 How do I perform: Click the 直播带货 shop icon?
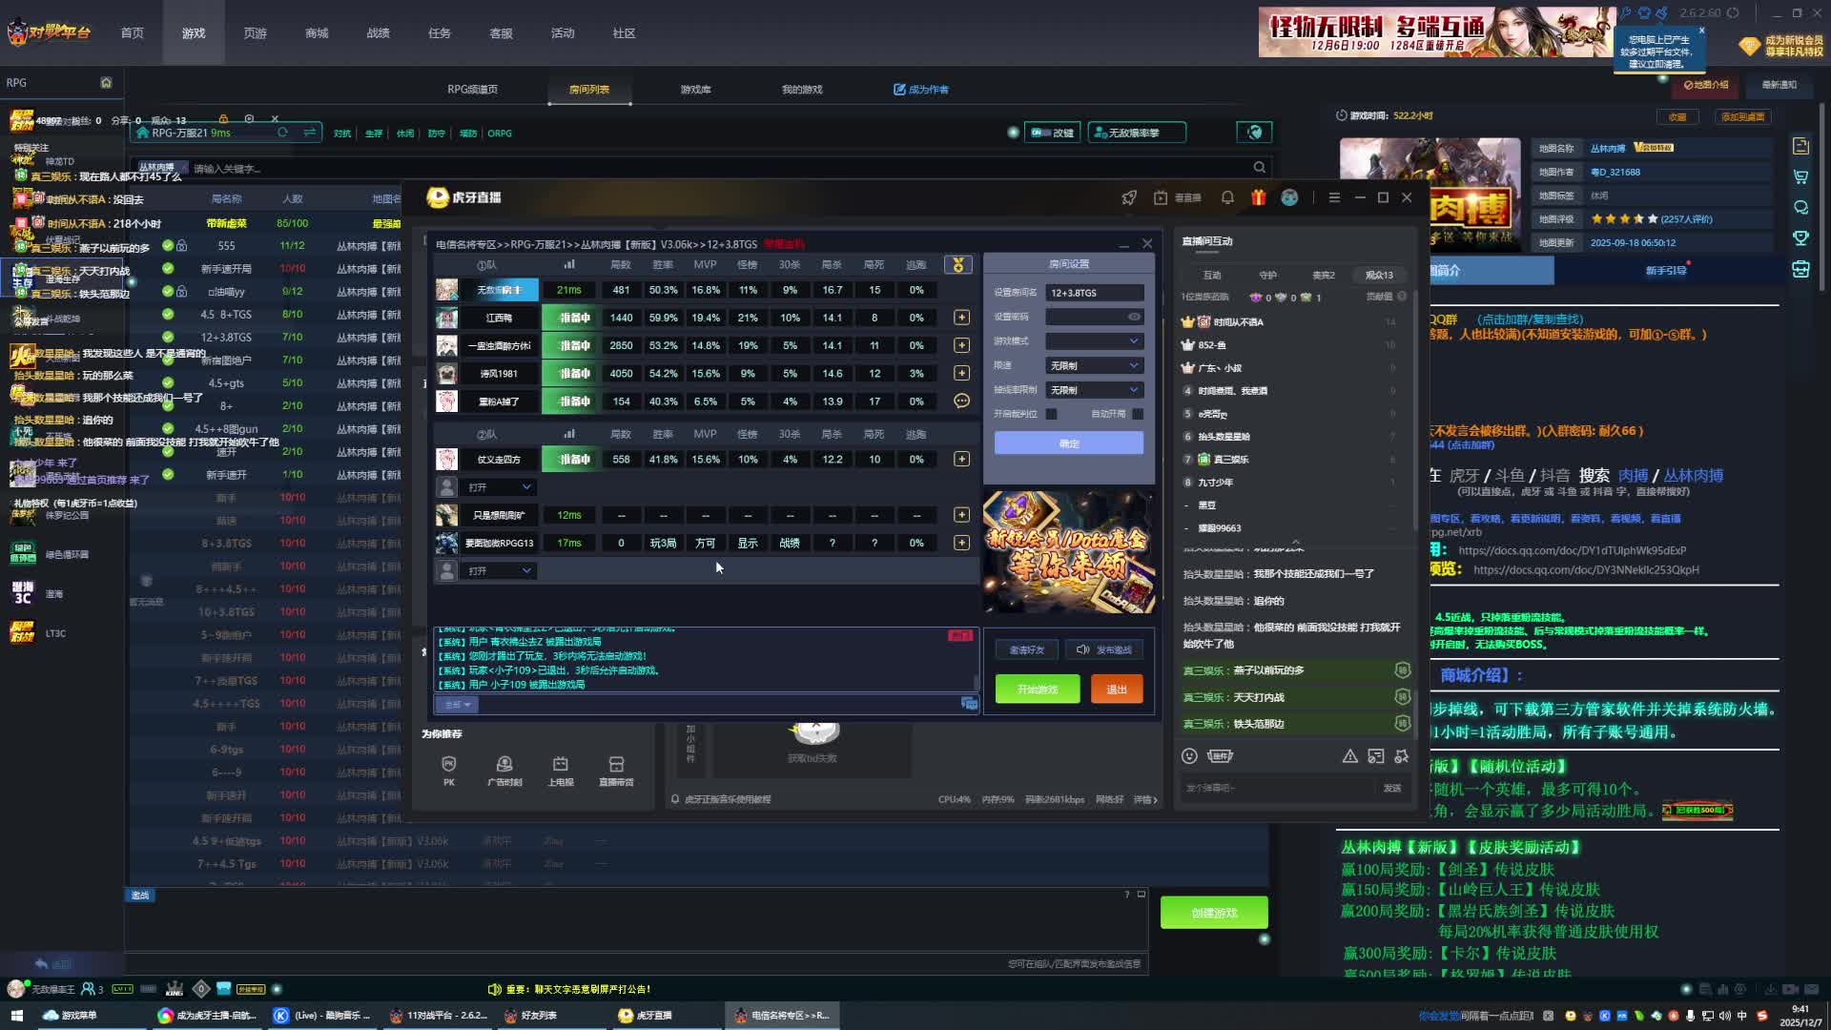point(616,765)
